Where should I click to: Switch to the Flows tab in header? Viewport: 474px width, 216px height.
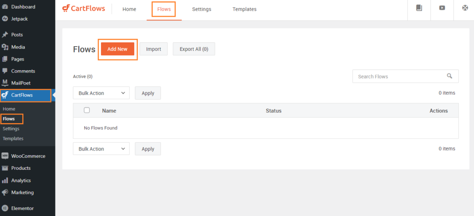coord(164,9)
